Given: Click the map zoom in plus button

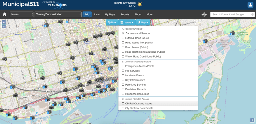Looking at the screenshot, I should click(x=4, y=22).
